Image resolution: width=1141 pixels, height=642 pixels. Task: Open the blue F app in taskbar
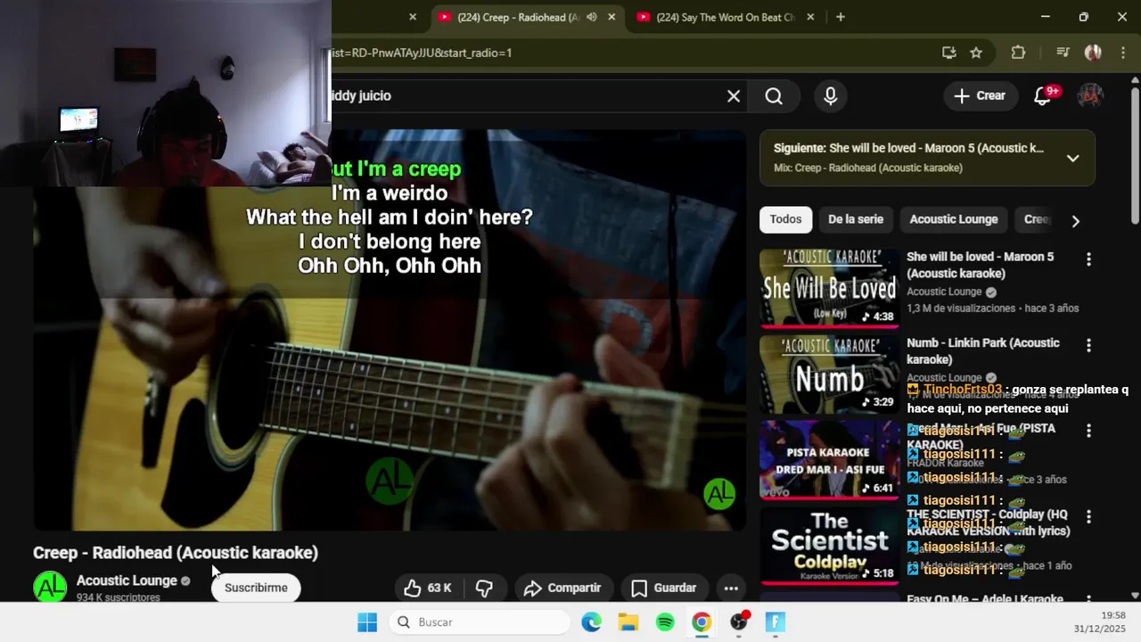(776, 622)
